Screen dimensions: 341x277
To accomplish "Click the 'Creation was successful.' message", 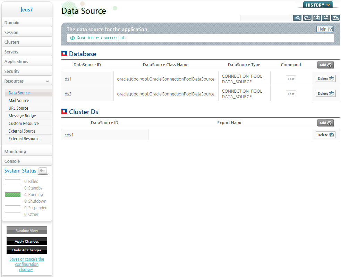I will [101, 37].
